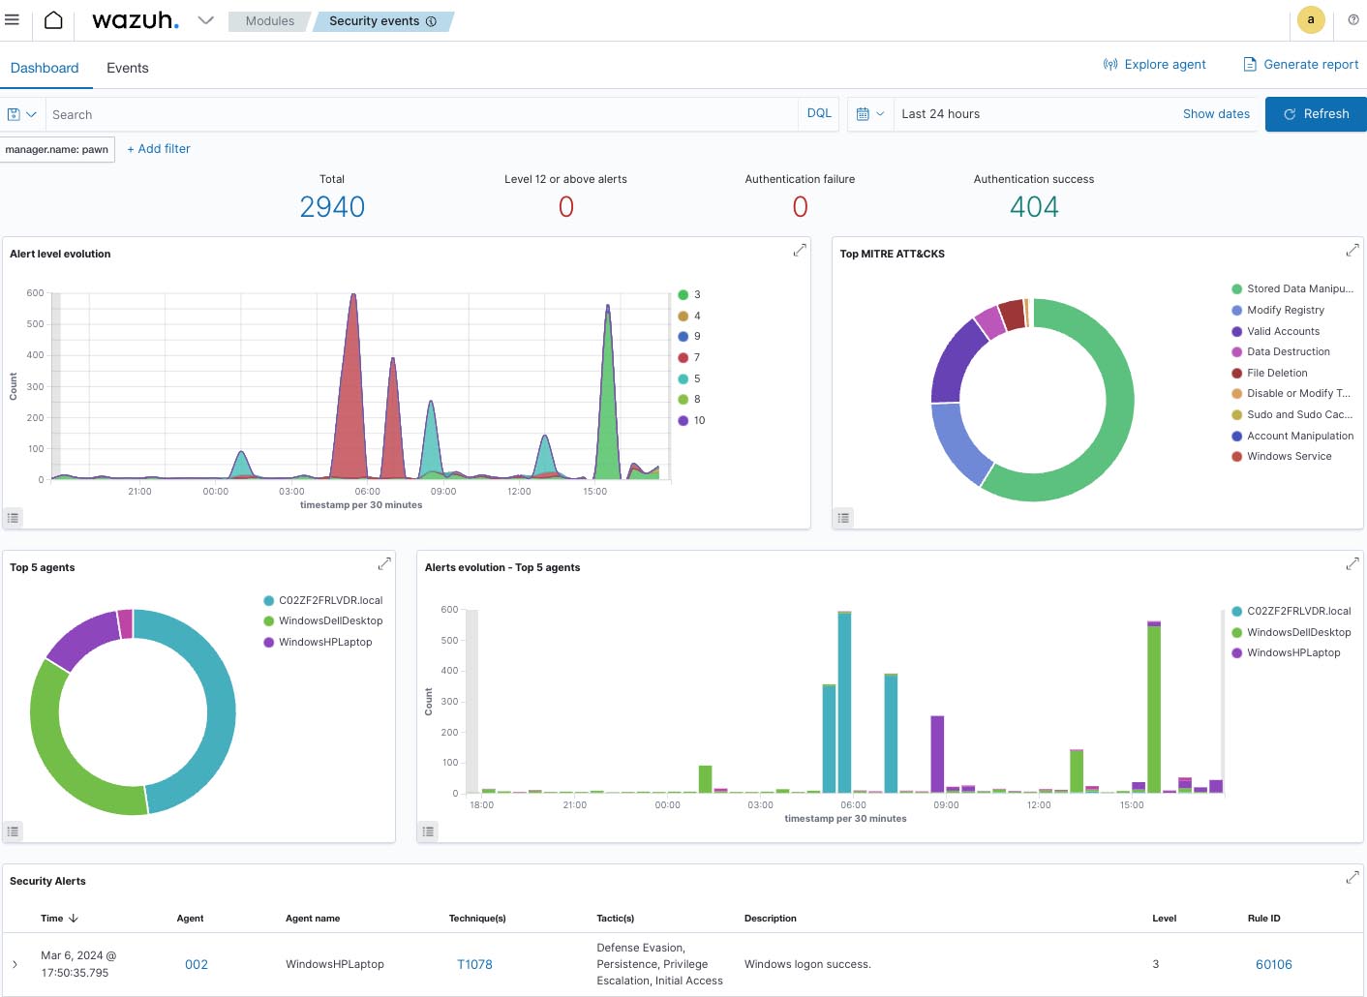Screen dimensions: 1367x997
Task: Select C02ZF2FRLVDR.local in Alerts evolution legend
Action: 1291,611
